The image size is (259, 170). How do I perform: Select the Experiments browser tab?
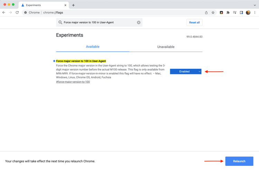(x=44, y=5)
